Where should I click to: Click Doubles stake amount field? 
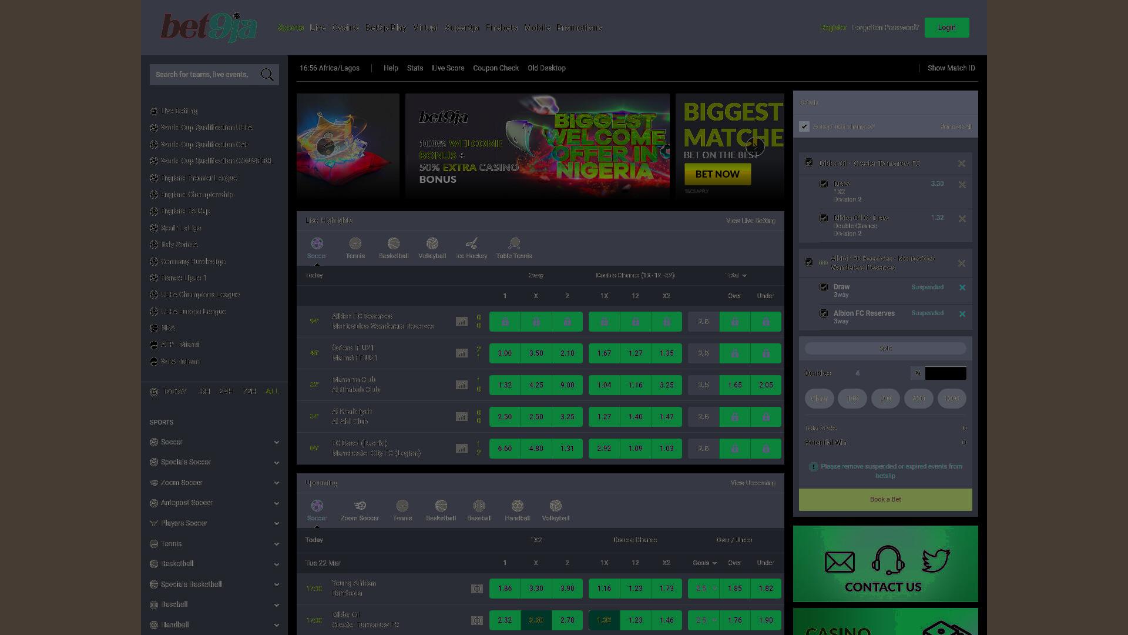pyautogui.click(x=946, y=373)
